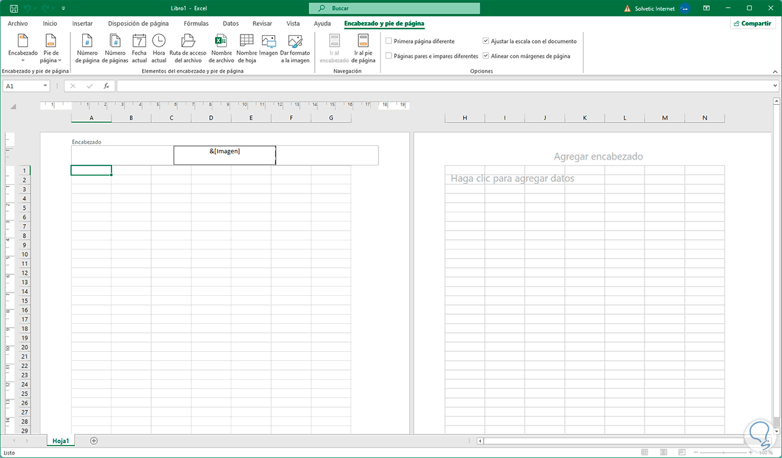
Task: Open the Revisar tab
Action: pos(262,23)
